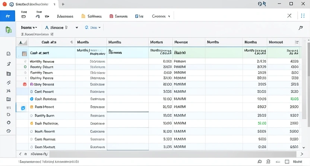Toggle the red checkbox in the row margin
Viewport: 310px width, 166px height.
coord(25,84)
